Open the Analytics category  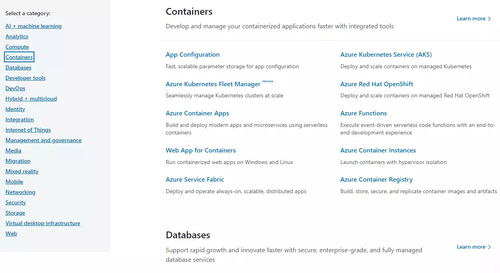click(17, 36)
